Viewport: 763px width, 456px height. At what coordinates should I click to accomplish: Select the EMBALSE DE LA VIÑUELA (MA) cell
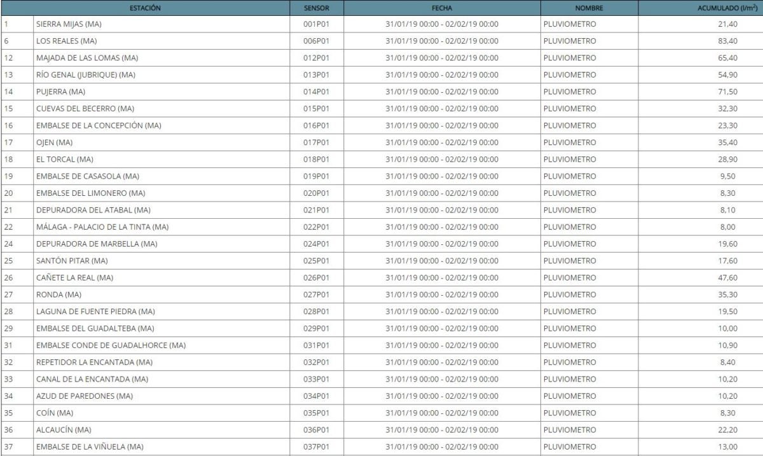click(x=90, y=447)
